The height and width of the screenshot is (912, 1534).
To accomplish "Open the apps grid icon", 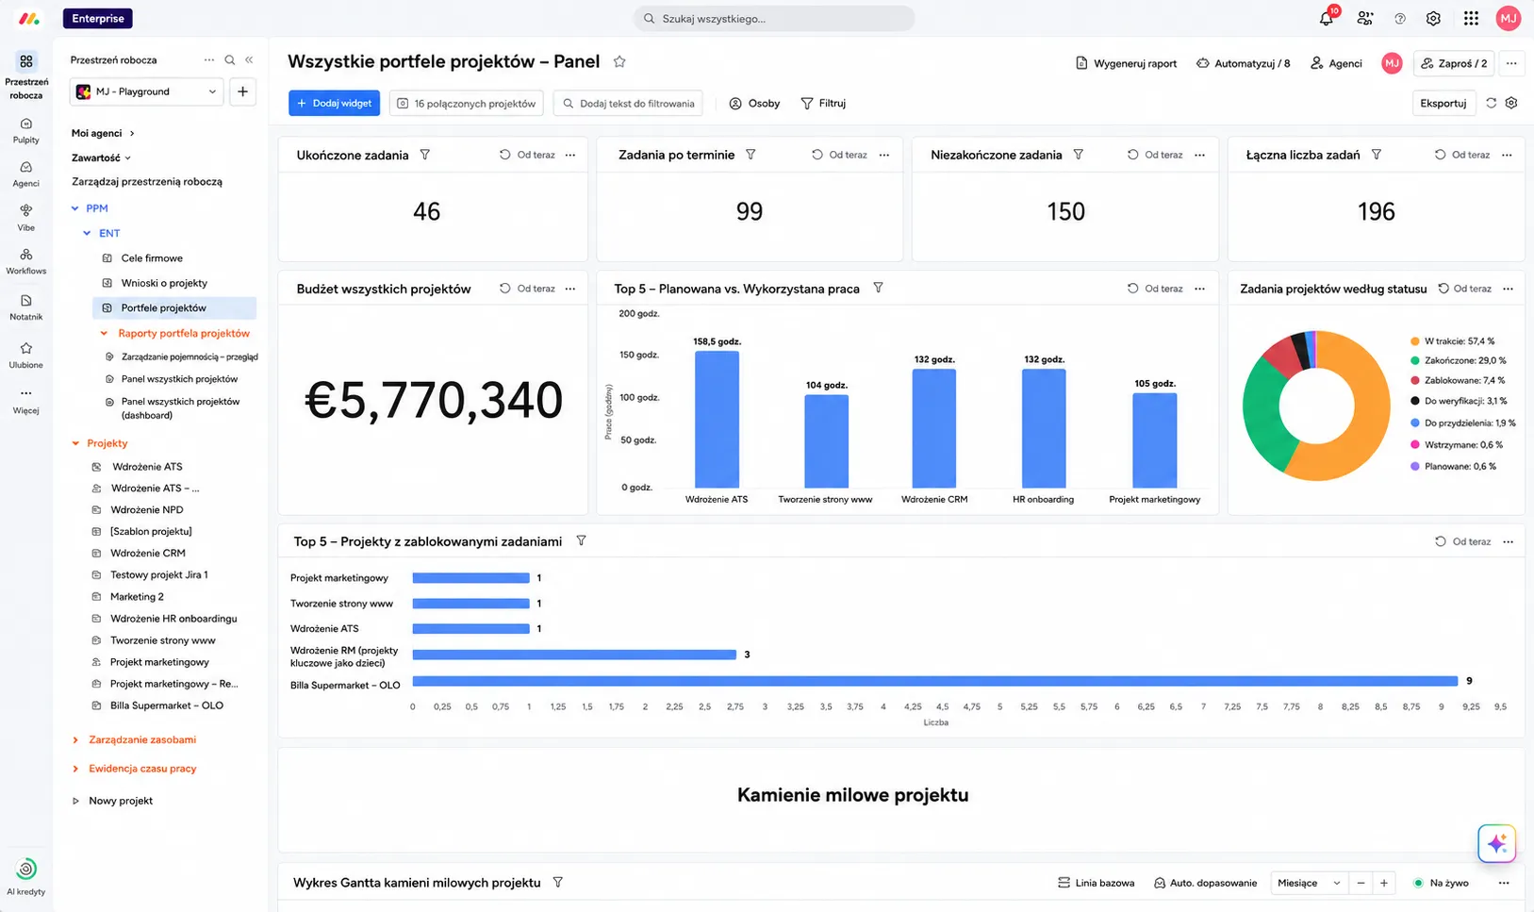I will [x=1471, y=19].
